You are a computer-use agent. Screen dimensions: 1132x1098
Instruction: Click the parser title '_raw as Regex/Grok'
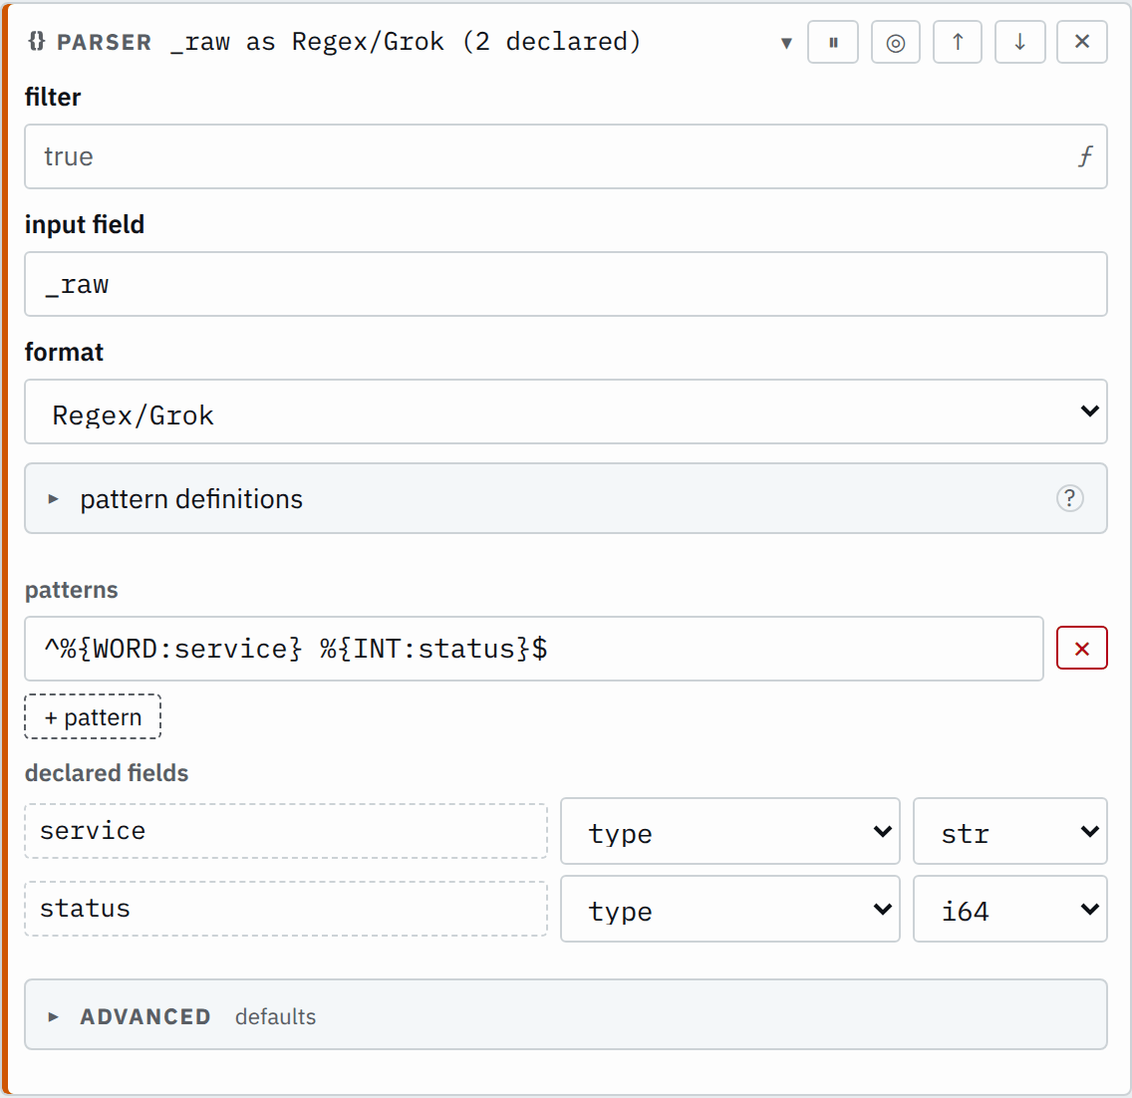[x=307, y=42]
